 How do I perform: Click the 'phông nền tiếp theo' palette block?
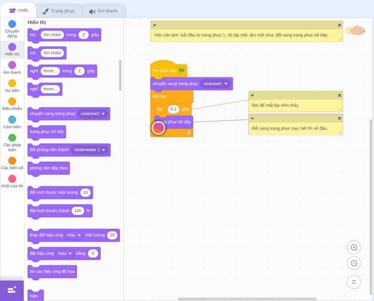coord(49,168)
